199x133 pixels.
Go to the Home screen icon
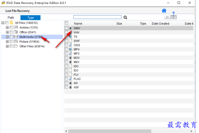click(x=164, y=11)
